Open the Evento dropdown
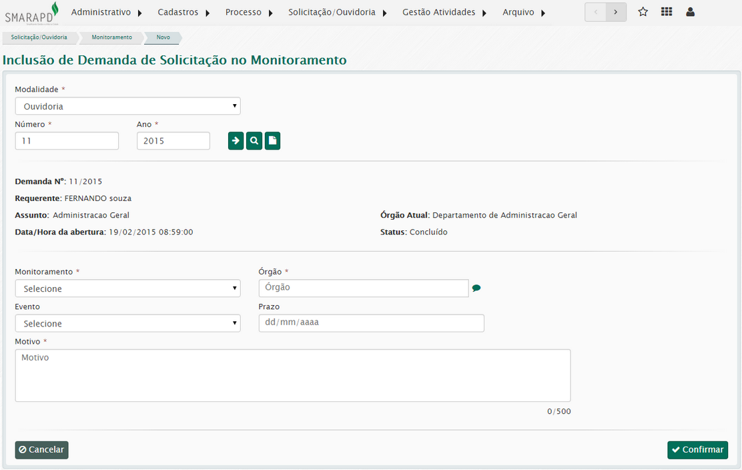Viewport: 742px width, 470px height. pos(127,323)
